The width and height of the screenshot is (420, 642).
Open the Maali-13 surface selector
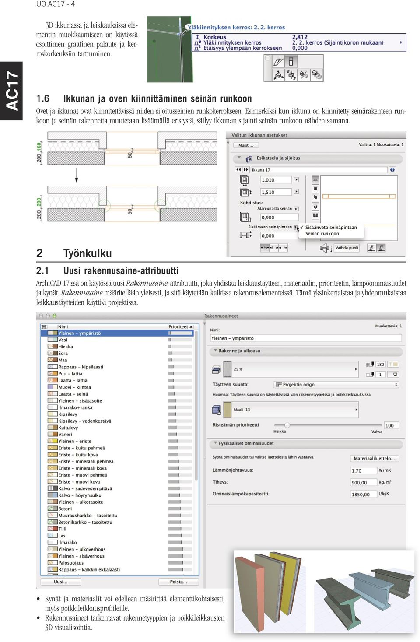coord(291,410)
